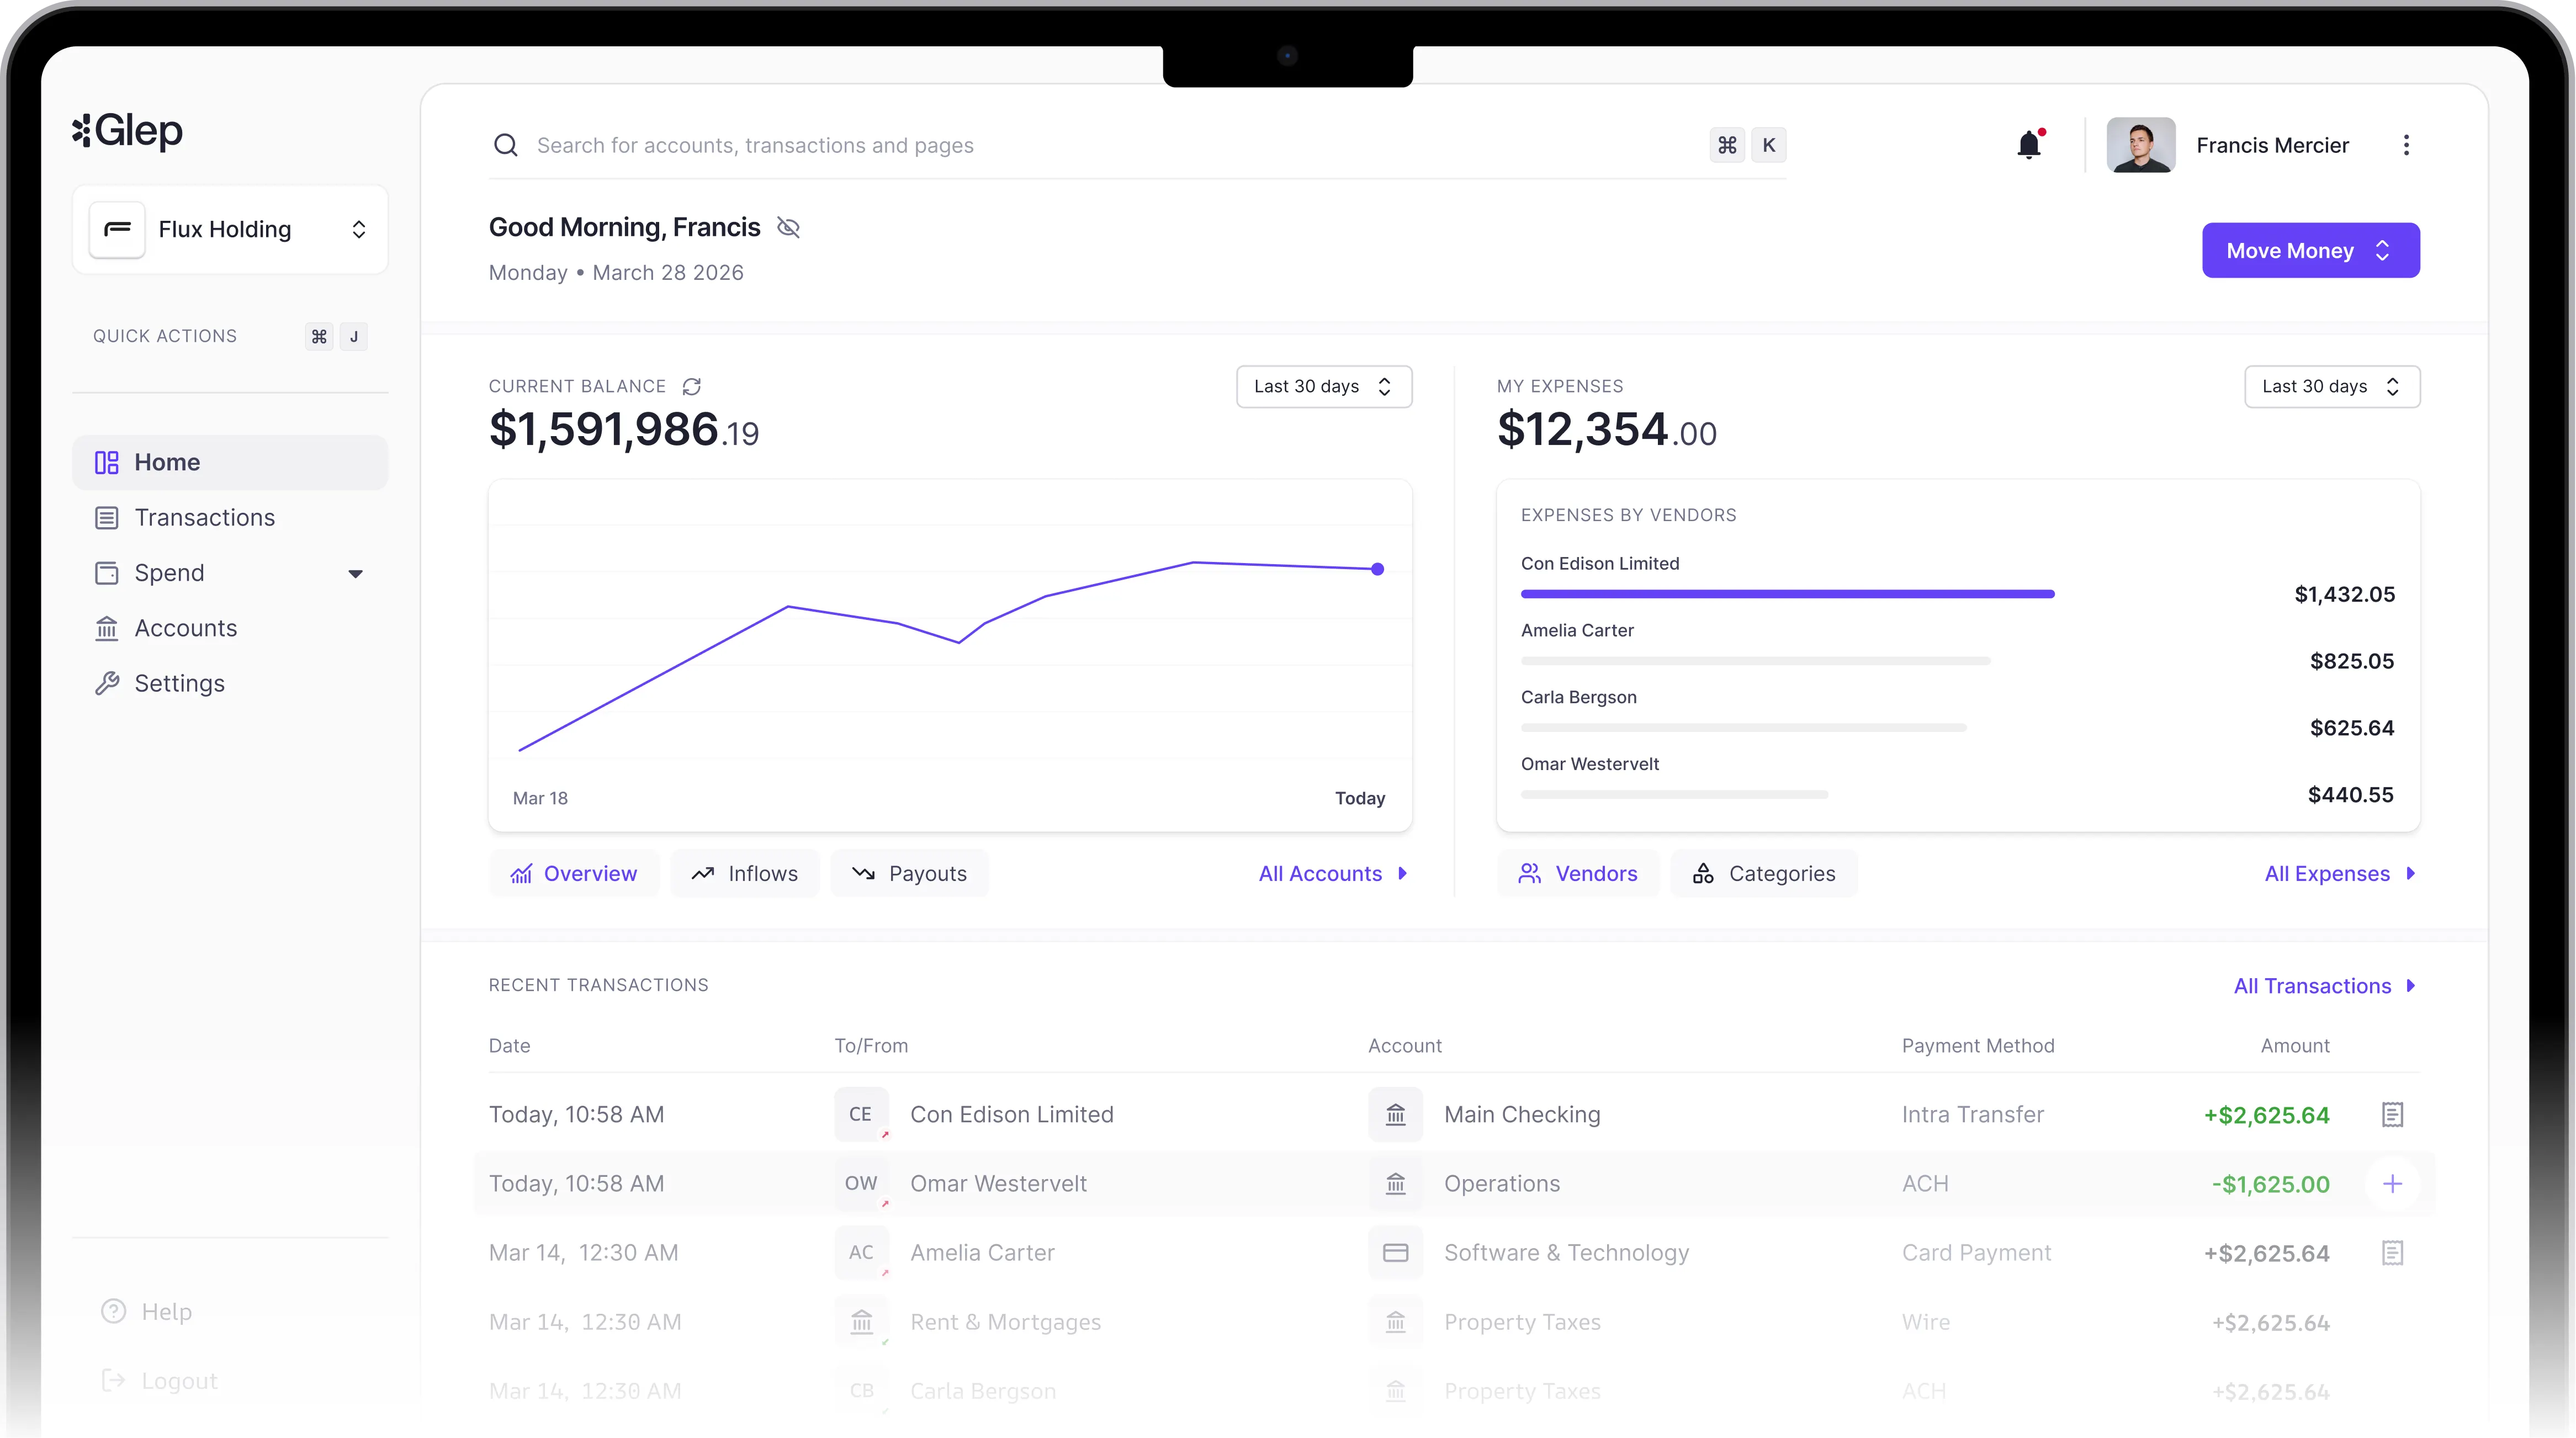Image resolution: width=2576 pixels, height=1438 pixels.
Task: Click the Accounts bank icon
Action: 106,628
